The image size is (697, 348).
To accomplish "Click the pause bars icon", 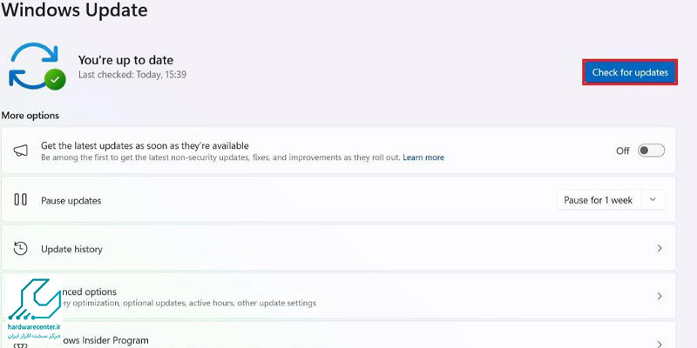I will pos(20,200).
